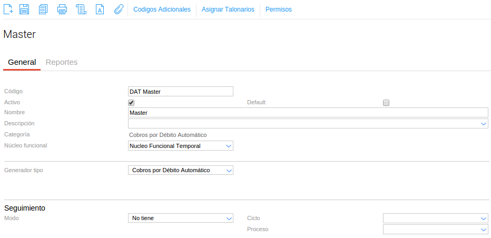Click the scroll document icon
Screen dimensions: 491x238
[81, 9]
